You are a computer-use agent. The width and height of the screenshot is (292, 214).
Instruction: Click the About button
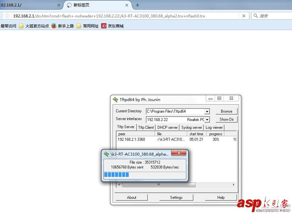click(x=132, y=198)
